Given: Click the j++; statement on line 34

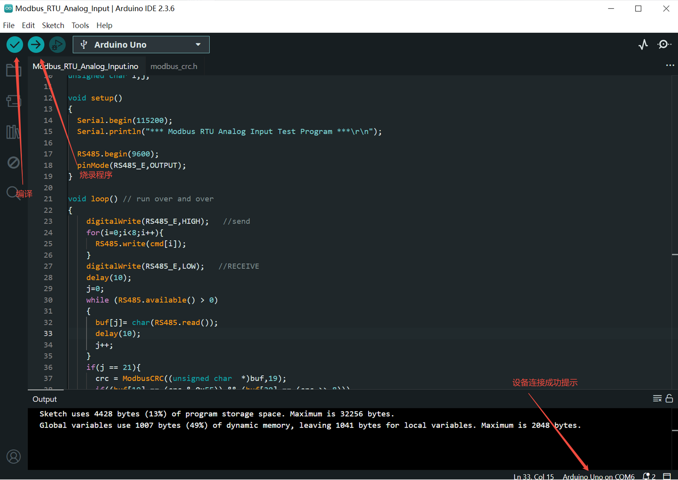Looking at the screenshot, I should [x=104, y=345].
